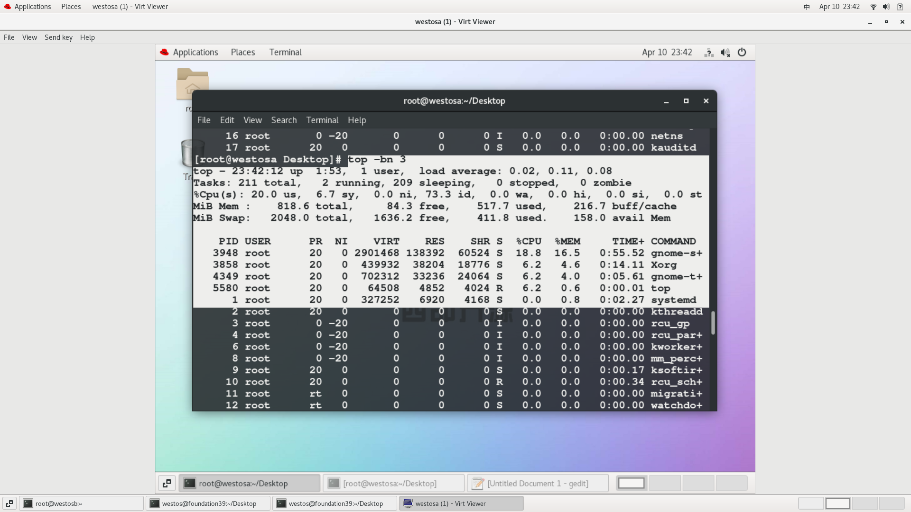Open the host Applications menu
This screenshot has width=911, height=512.
coord(27,7)
